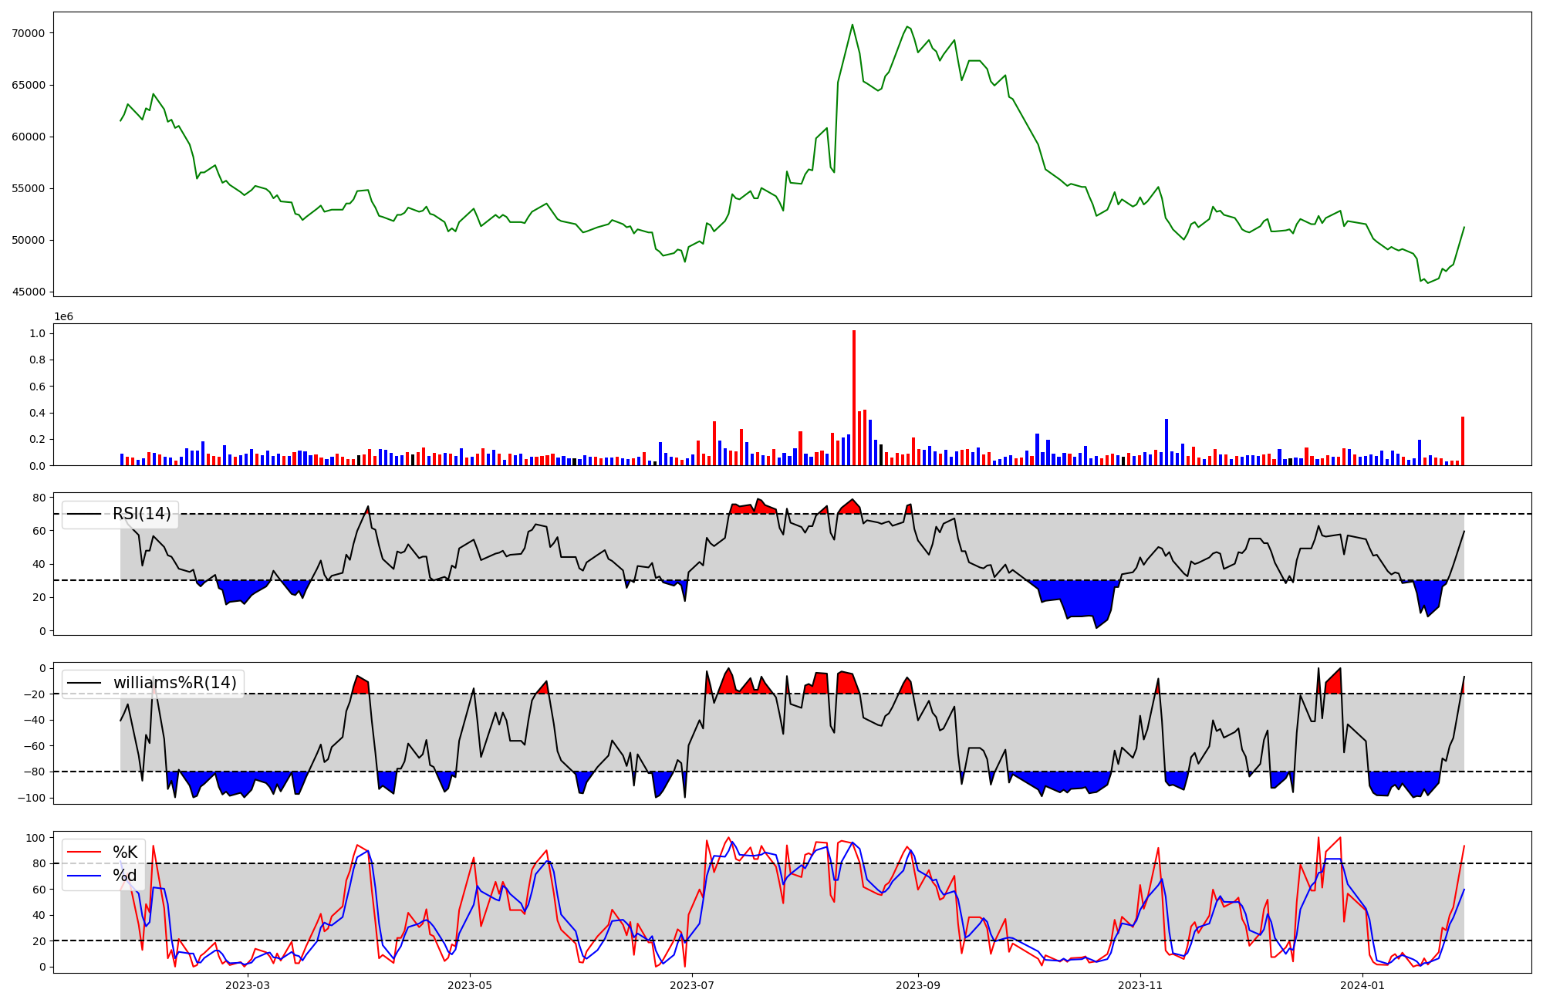Select the %K legend entry

125,852
